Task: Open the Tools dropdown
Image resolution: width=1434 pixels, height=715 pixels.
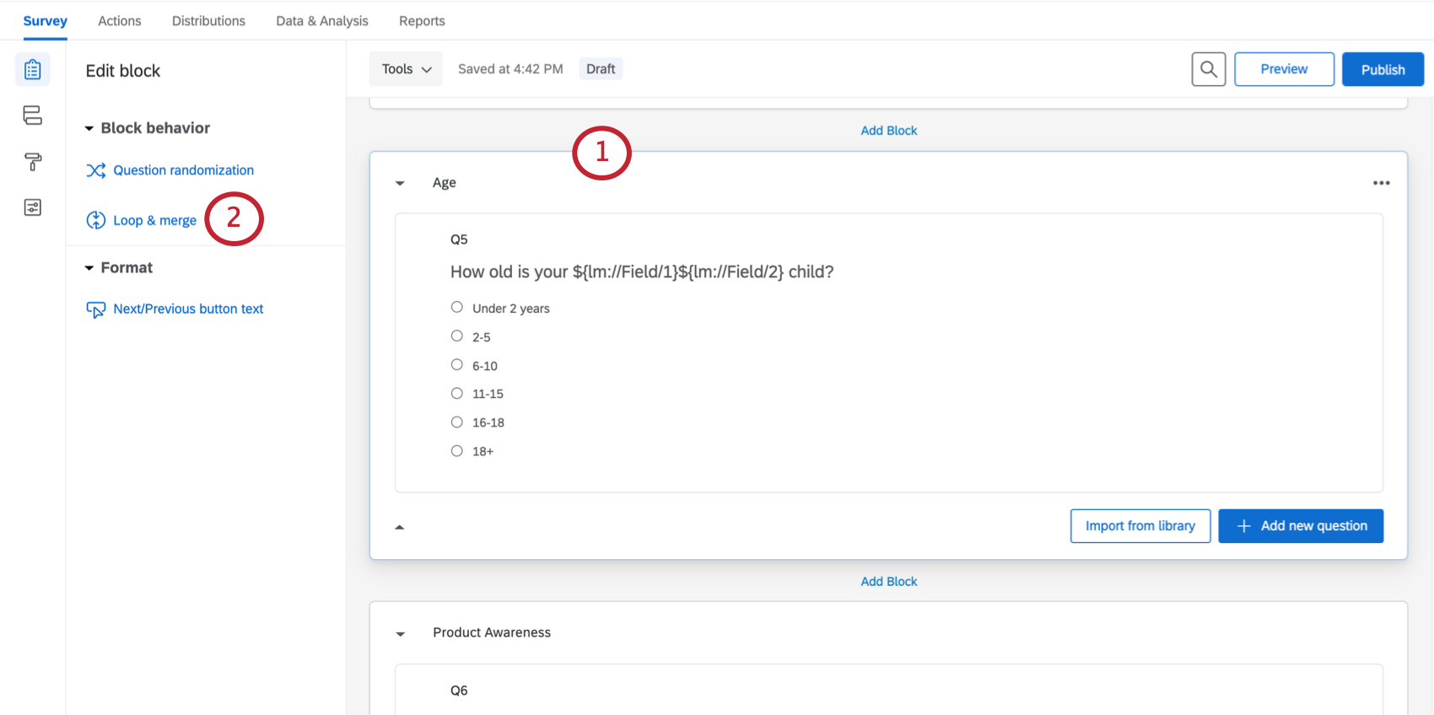Action: [x=406, y=69]
